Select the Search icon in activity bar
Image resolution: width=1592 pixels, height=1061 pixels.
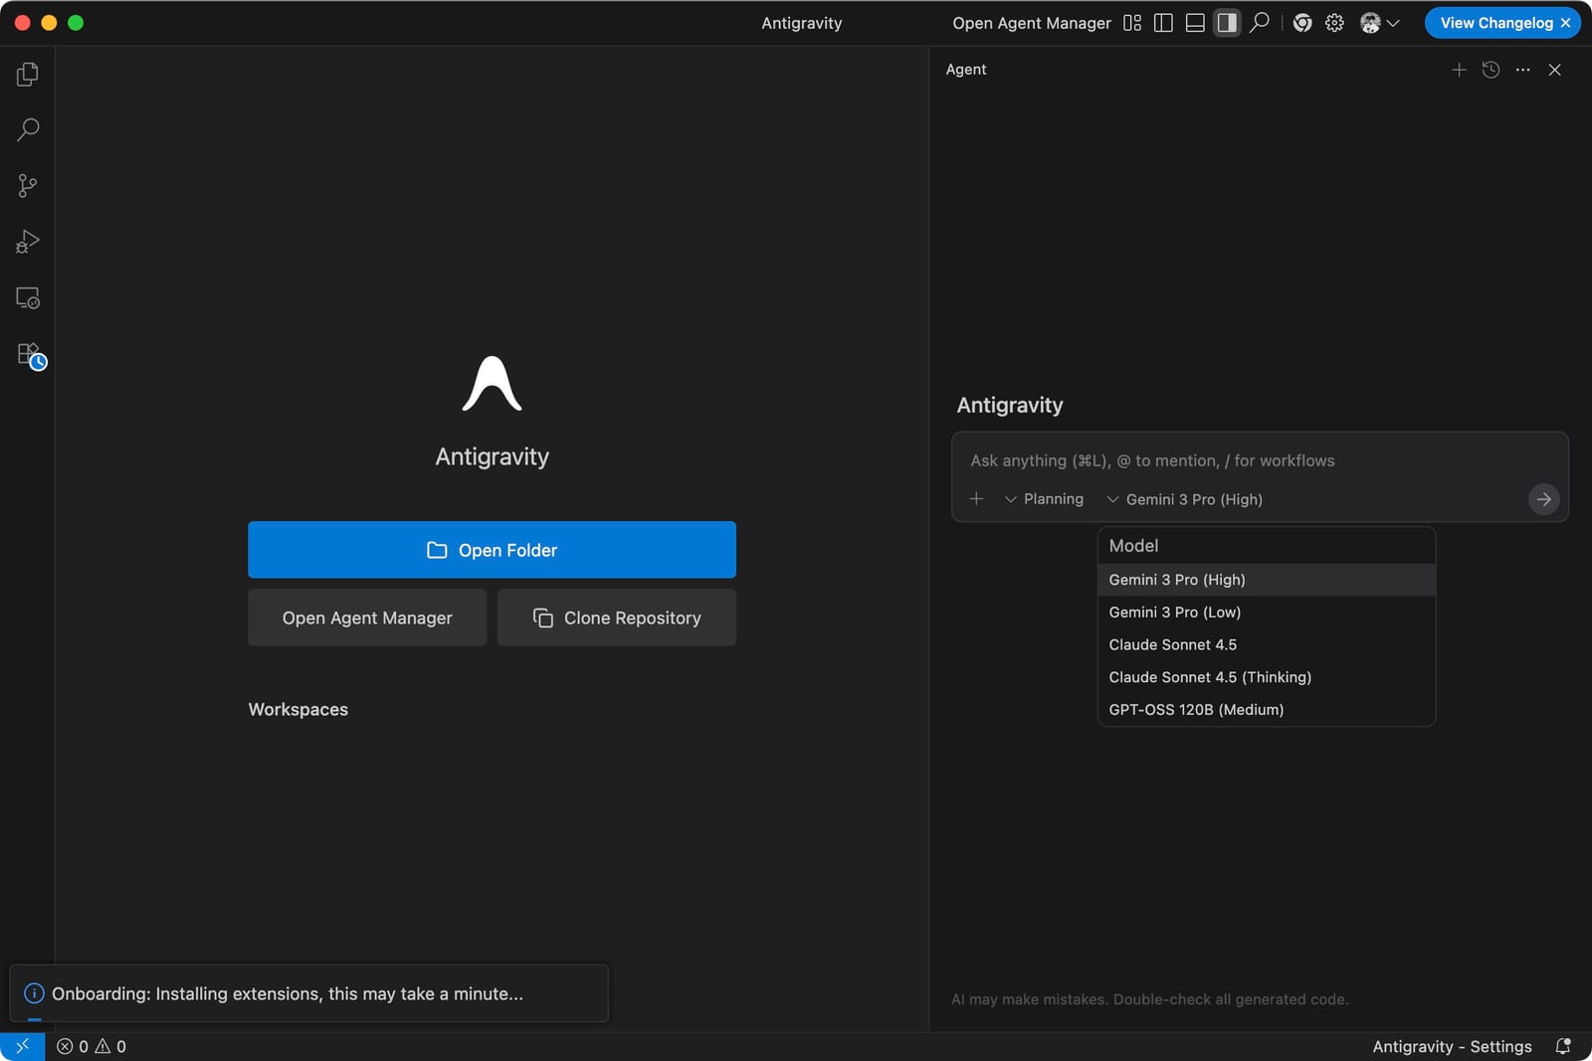tap(26, 129)
